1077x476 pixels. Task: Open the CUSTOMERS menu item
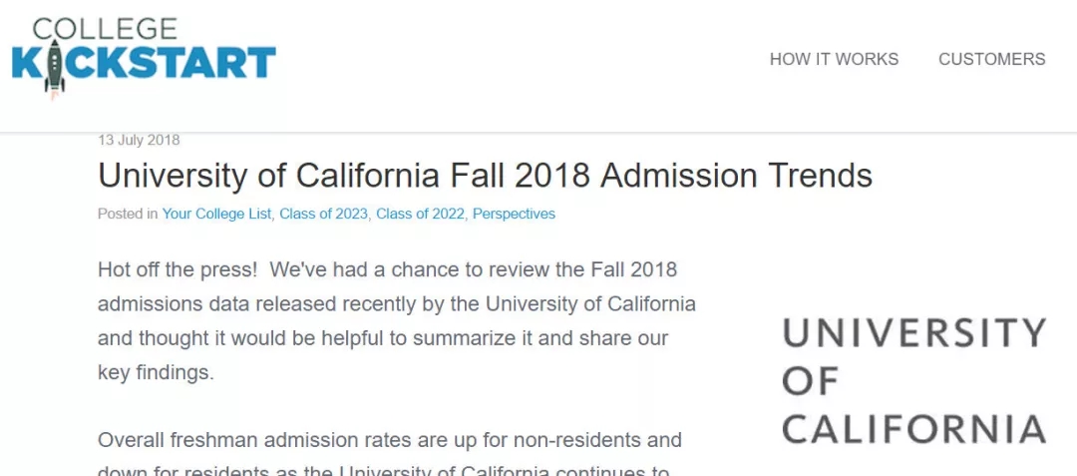(x=992, y=59)
